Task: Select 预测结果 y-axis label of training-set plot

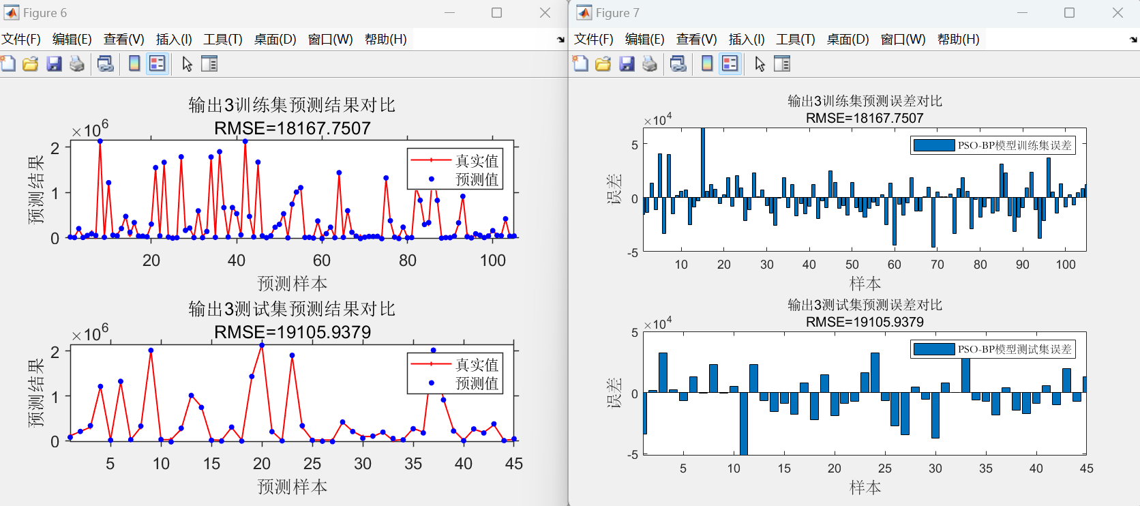Action: [x=36, y=190]
